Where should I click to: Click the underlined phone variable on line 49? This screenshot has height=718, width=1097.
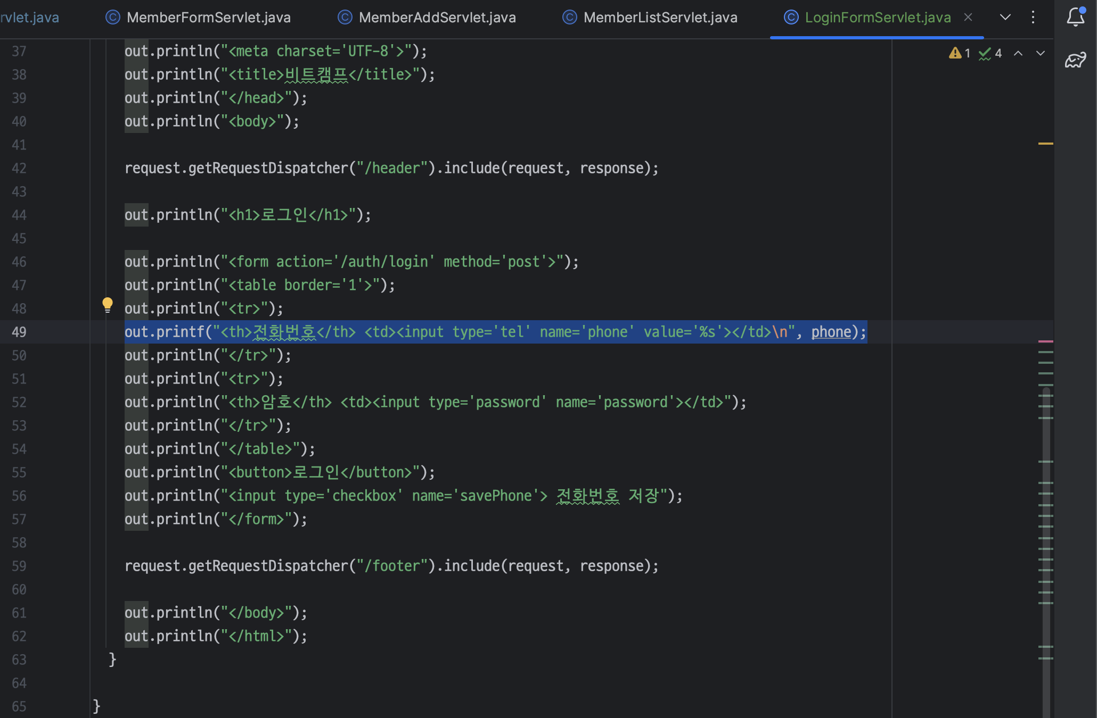point(831,332)
